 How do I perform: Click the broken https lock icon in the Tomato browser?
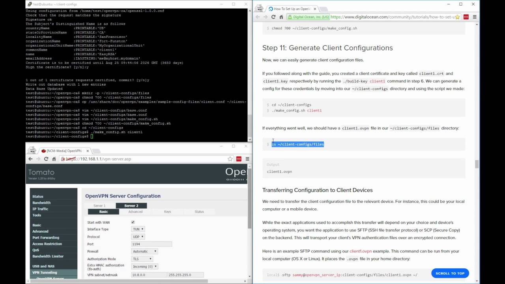(x=63, y=159)
